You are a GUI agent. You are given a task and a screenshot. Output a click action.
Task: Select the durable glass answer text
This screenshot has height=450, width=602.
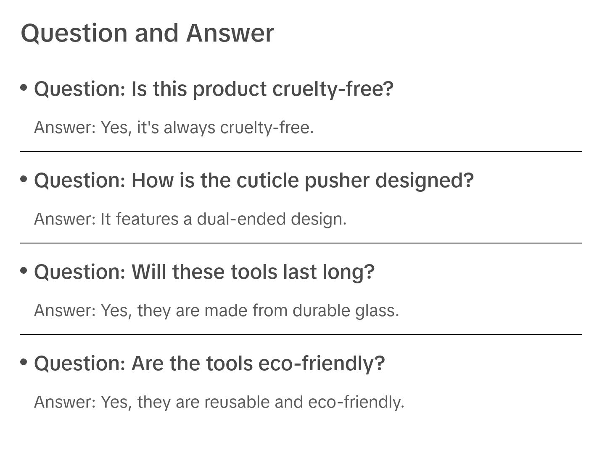(216, 311)
